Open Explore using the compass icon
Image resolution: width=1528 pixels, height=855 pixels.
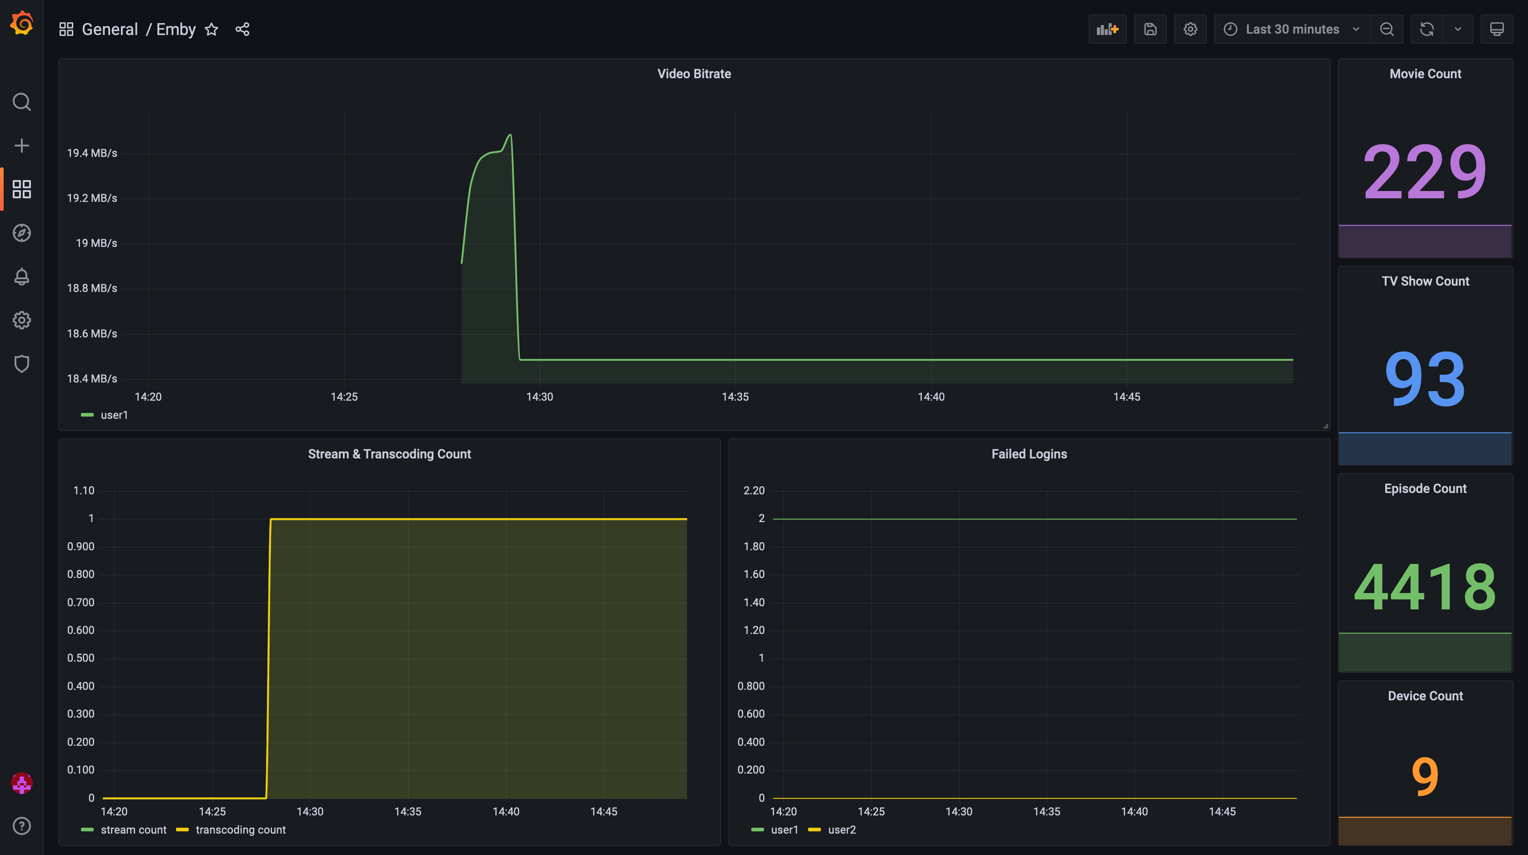pos(22,233)
